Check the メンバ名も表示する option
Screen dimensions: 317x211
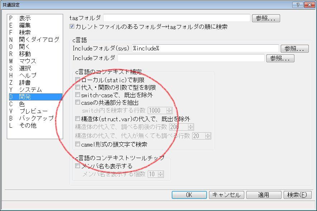(x=78, y=166)
